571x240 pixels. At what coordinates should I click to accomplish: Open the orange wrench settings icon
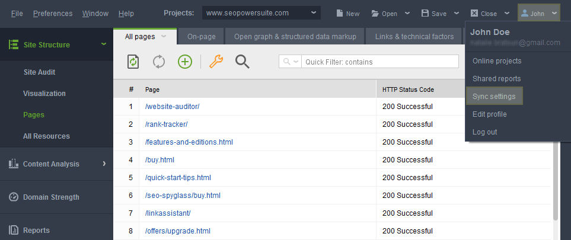(216, 62)
